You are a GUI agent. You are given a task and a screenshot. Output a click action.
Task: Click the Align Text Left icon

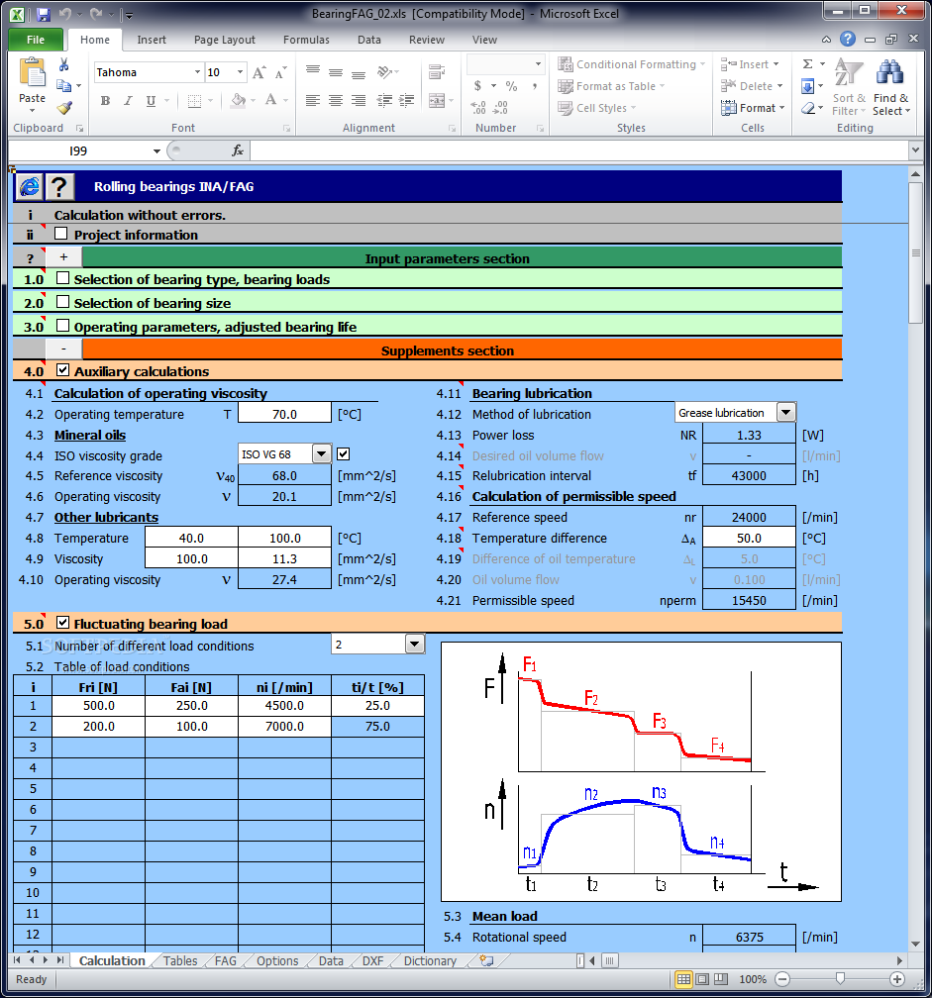click(313, 101)
